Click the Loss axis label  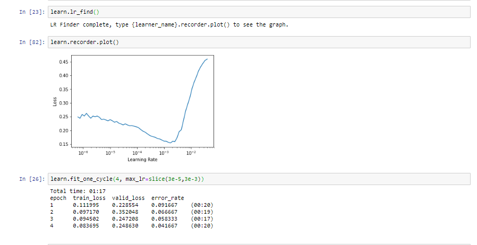pyautogui.click(x=55, y=101)
